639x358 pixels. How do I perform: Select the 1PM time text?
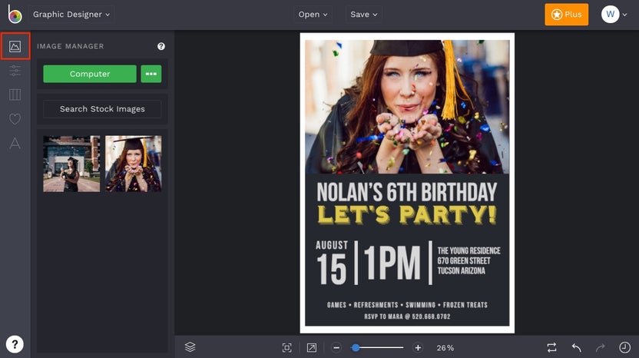[392, 263]
